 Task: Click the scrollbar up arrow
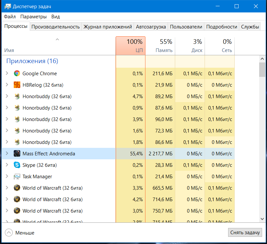(262, 59)
